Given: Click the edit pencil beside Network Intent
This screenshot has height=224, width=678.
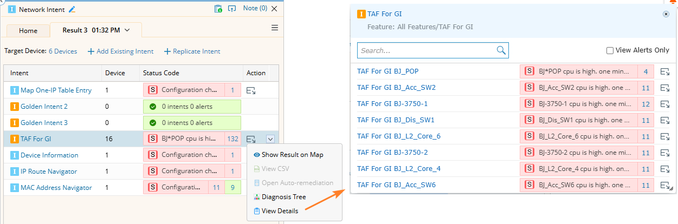Looking at the screenshot, I should 72,9.
